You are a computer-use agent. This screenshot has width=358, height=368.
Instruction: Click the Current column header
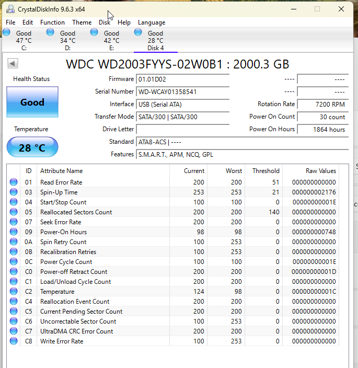188,171
